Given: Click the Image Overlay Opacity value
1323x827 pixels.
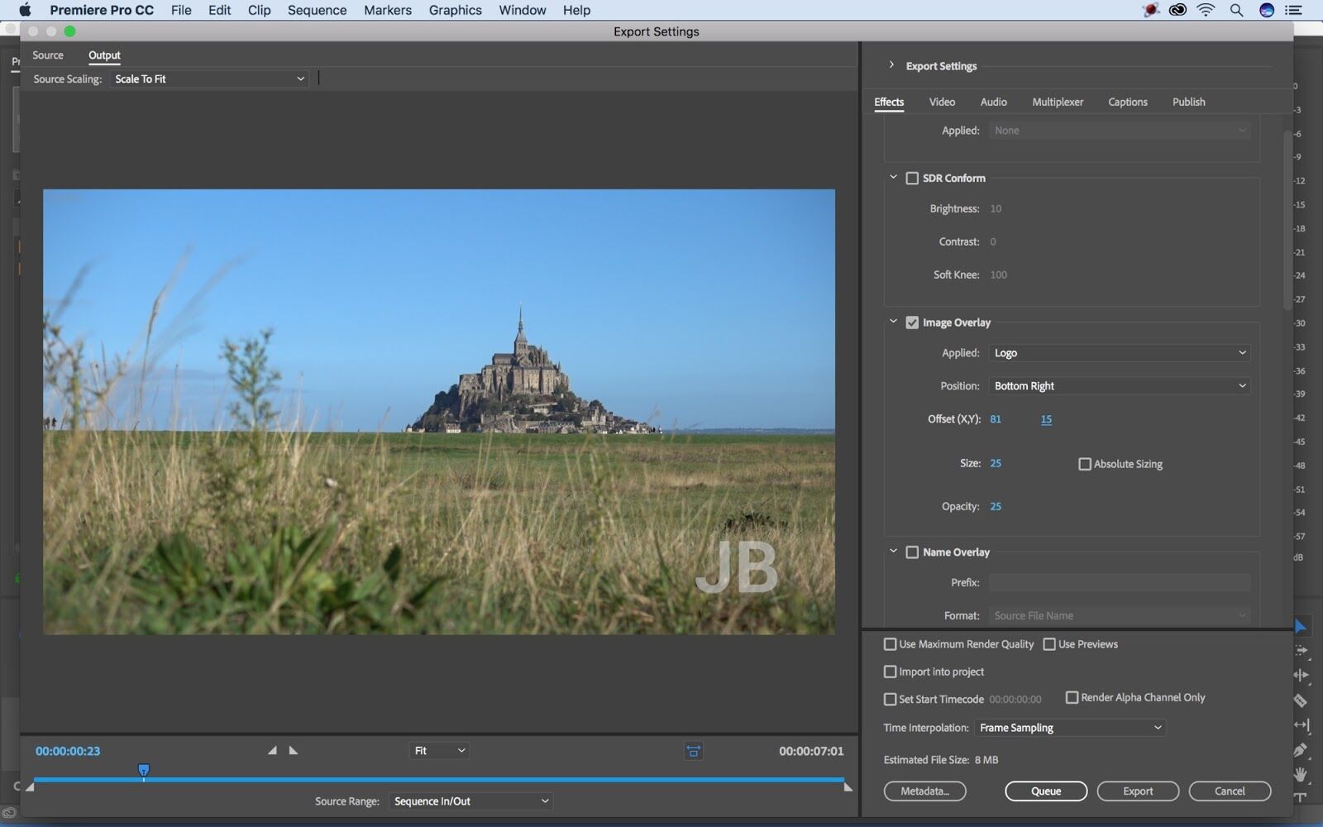Looking at the screenshot, I should [x=996, y=506].
